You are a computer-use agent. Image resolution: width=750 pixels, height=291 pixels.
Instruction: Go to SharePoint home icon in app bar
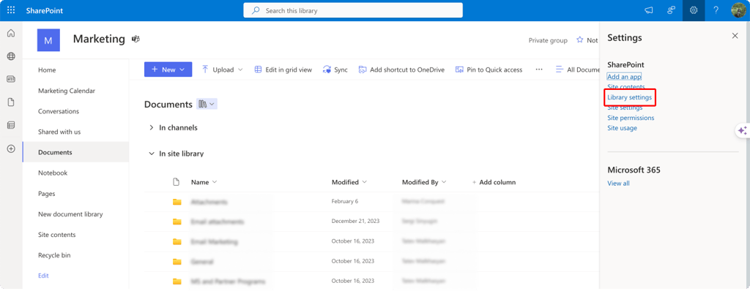tap(10, 34)
